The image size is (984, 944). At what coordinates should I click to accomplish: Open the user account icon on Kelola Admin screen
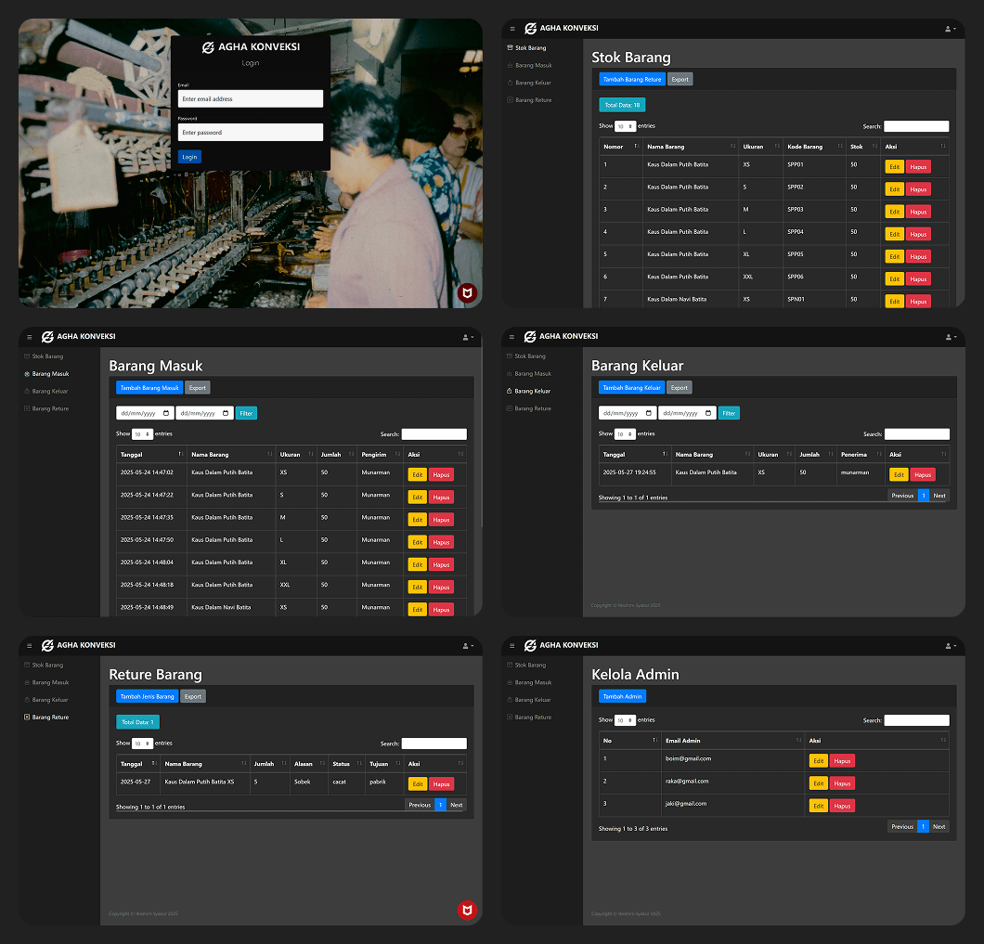tap(951, 646)
